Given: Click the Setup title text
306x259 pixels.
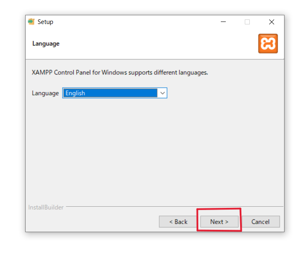Looking at the screenshot, I should click(45, 22).
